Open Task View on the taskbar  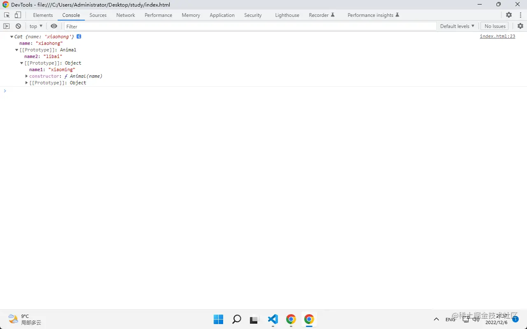point(255,319)
